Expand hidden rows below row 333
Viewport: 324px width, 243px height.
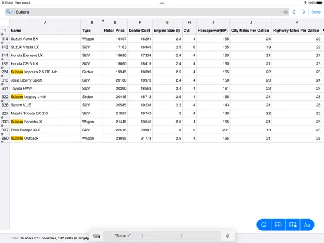[x=2, y=126]
